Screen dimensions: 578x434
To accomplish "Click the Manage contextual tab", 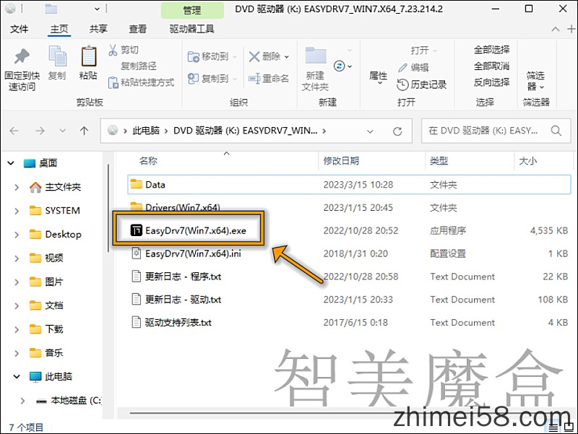I will pyautogui.click(x=192, y=9).
